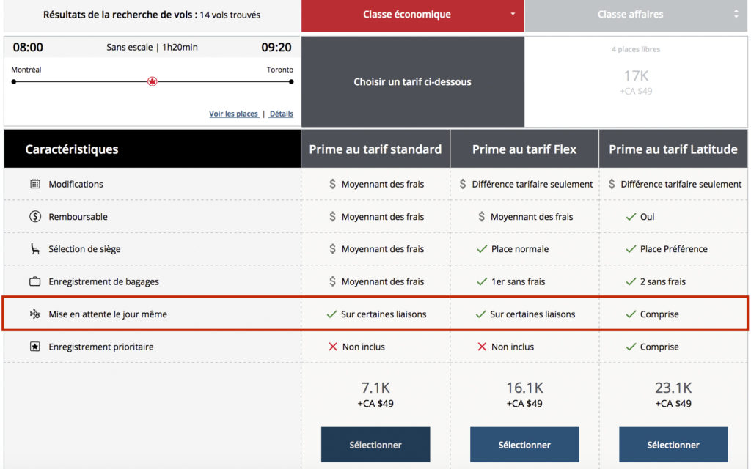
Task: Click the dollar circle icon beside Remboursable
Action: coord(35,217)
